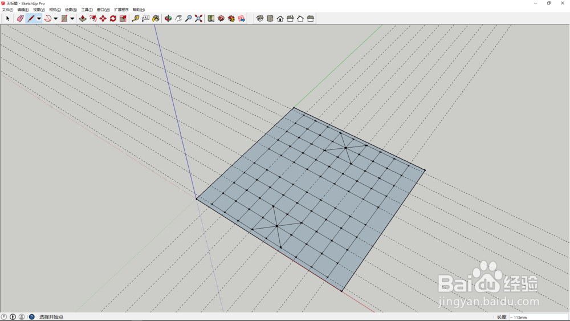Viewport: 570px width, 321px height.
Task: Click the 长度 label in status bar
Action: (502, 318)
